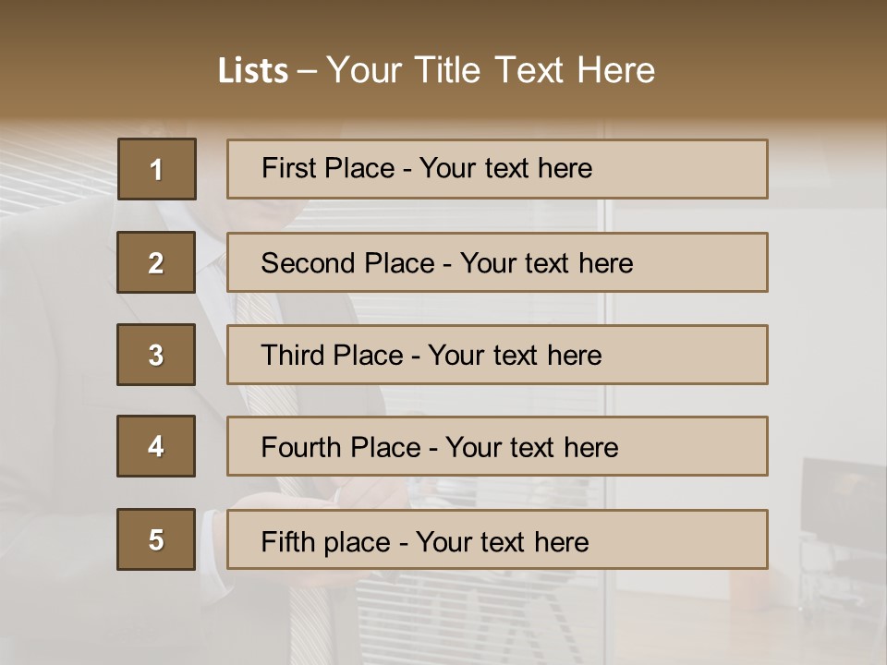This screenshot has width=887, height=665.
Task: Click the 'Fourth Place - Your text here' bar
Action: click(x=497, y=446)
